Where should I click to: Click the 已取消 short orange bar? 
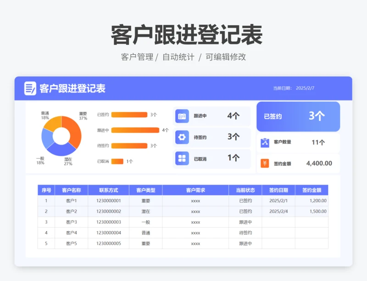point(117,161)
